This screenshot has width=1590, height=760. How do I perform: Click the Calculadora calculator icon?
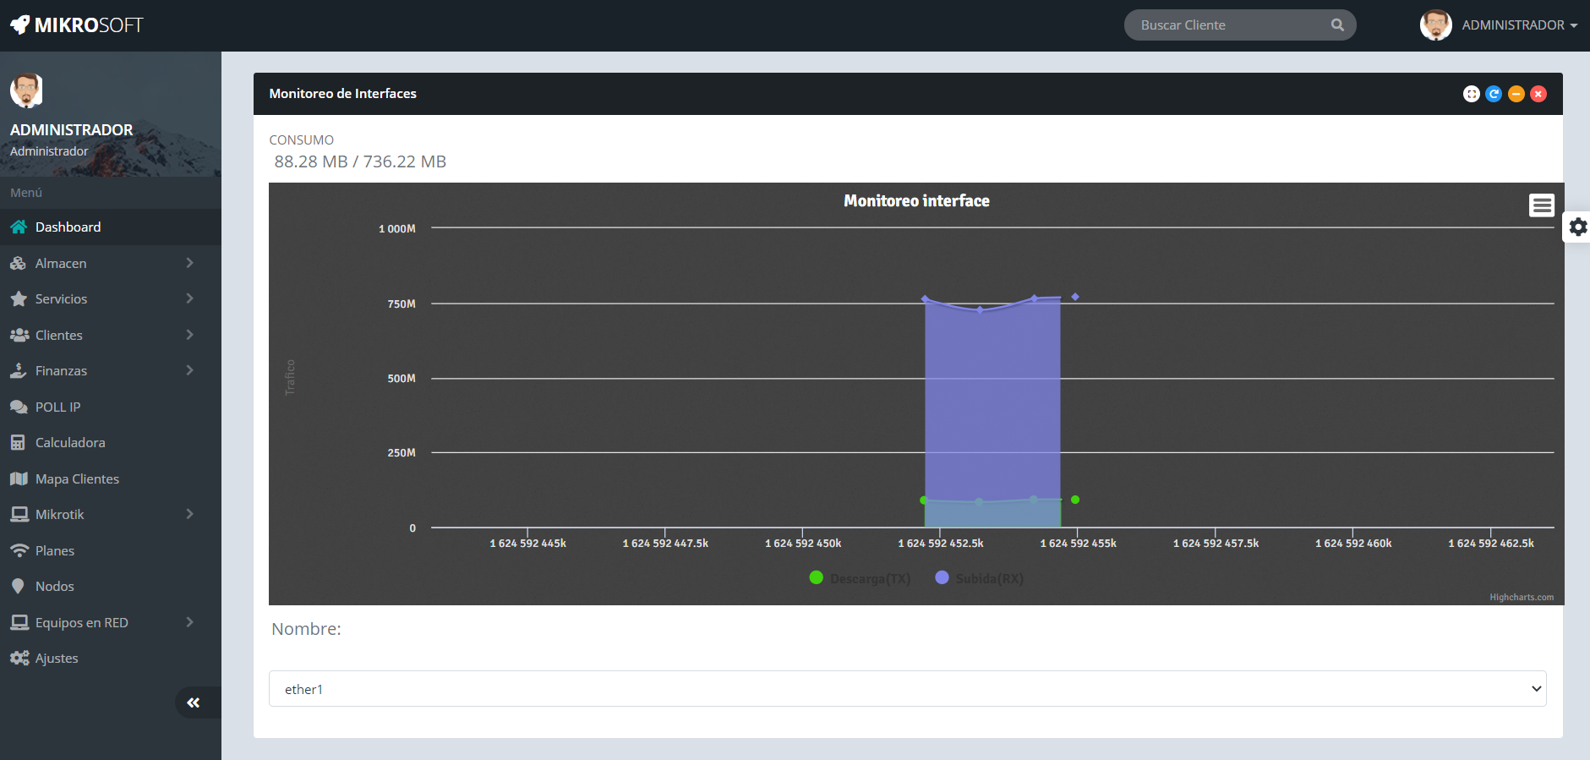pyautogui.click(x=18, y=443)
